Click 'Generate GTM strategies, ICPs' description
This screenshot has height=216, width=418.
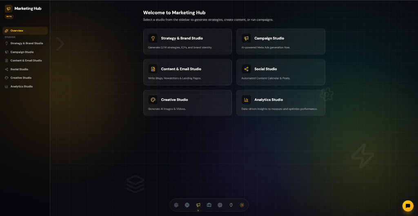pos(180,47)
